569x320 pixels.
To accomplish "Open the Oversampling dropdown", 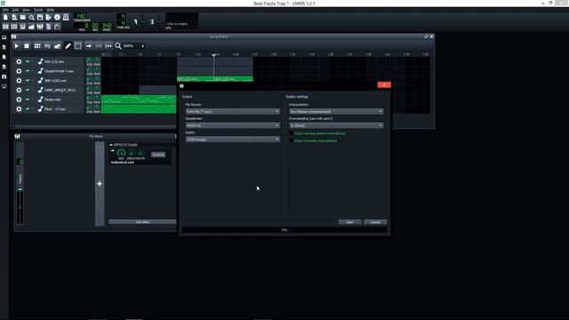I will [336, 125].
